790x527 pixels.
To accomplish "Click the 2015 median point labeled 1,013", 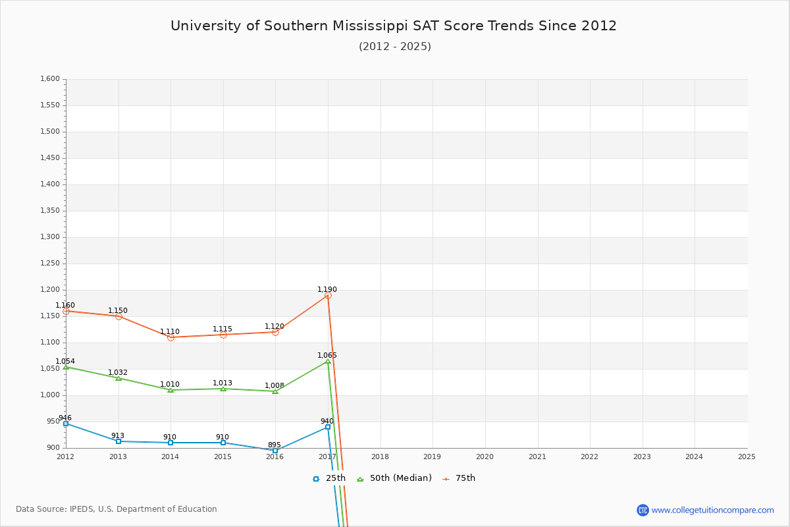I will [223, 389].
